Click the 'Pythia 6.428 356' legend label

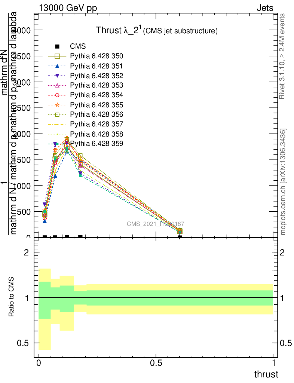(97, 114)
